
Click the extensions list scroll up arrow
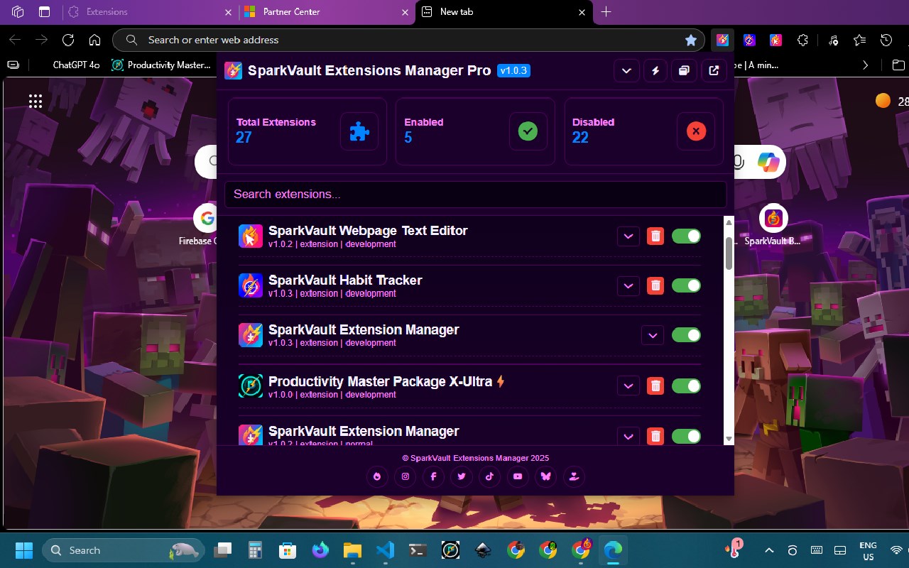[729, 222]
